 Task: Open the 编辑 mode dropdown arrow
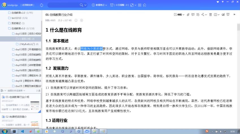(184, 14)
